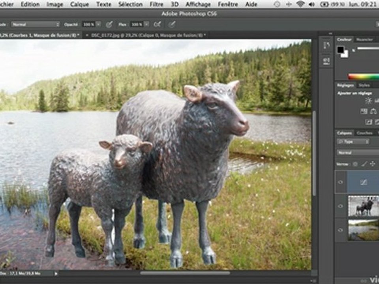
Task: Select the Réglages tab
Action: 346,85
